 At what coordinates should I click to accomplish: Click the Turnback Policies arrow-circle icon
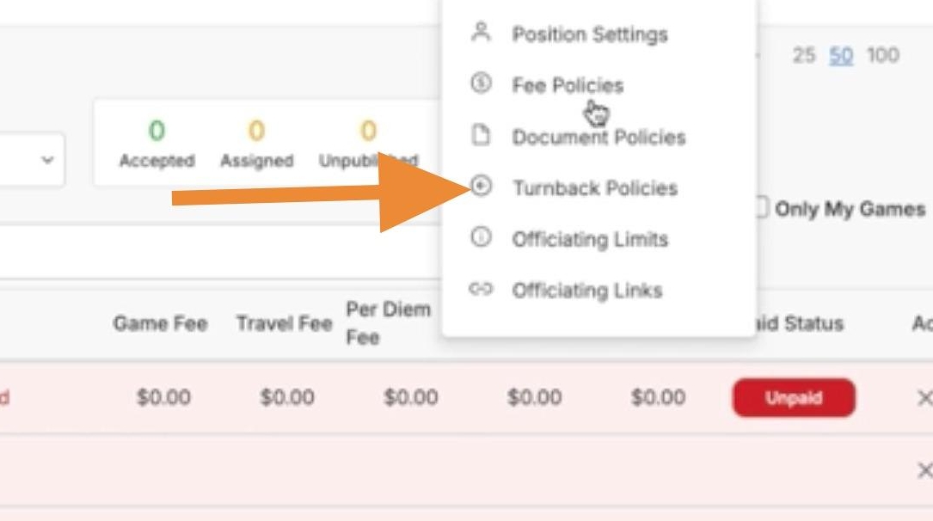tap(481, 187)
